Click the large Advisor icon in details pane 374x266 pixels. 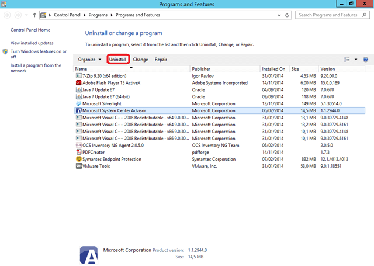point(88,255)
